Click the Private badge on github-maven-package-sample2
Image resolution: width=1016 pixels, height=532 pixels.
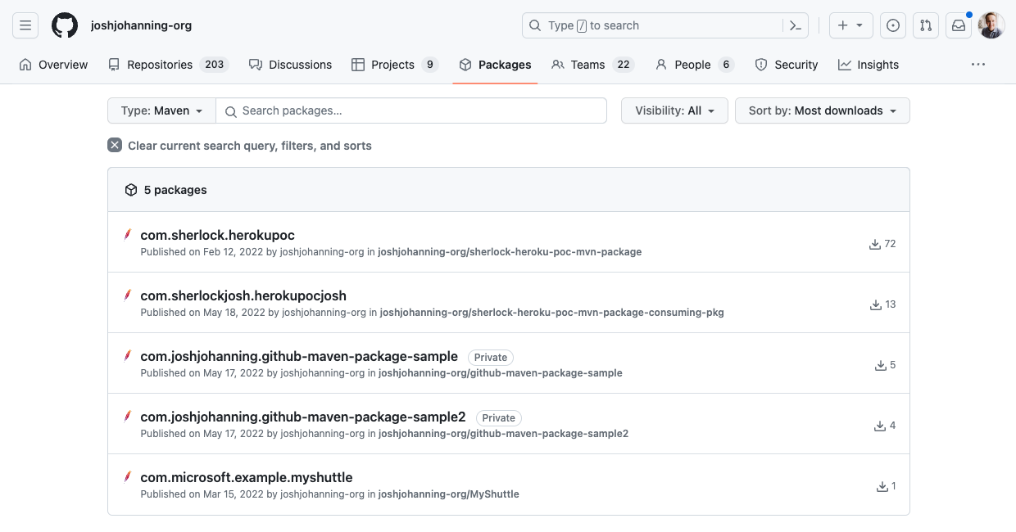coord(498,417)
